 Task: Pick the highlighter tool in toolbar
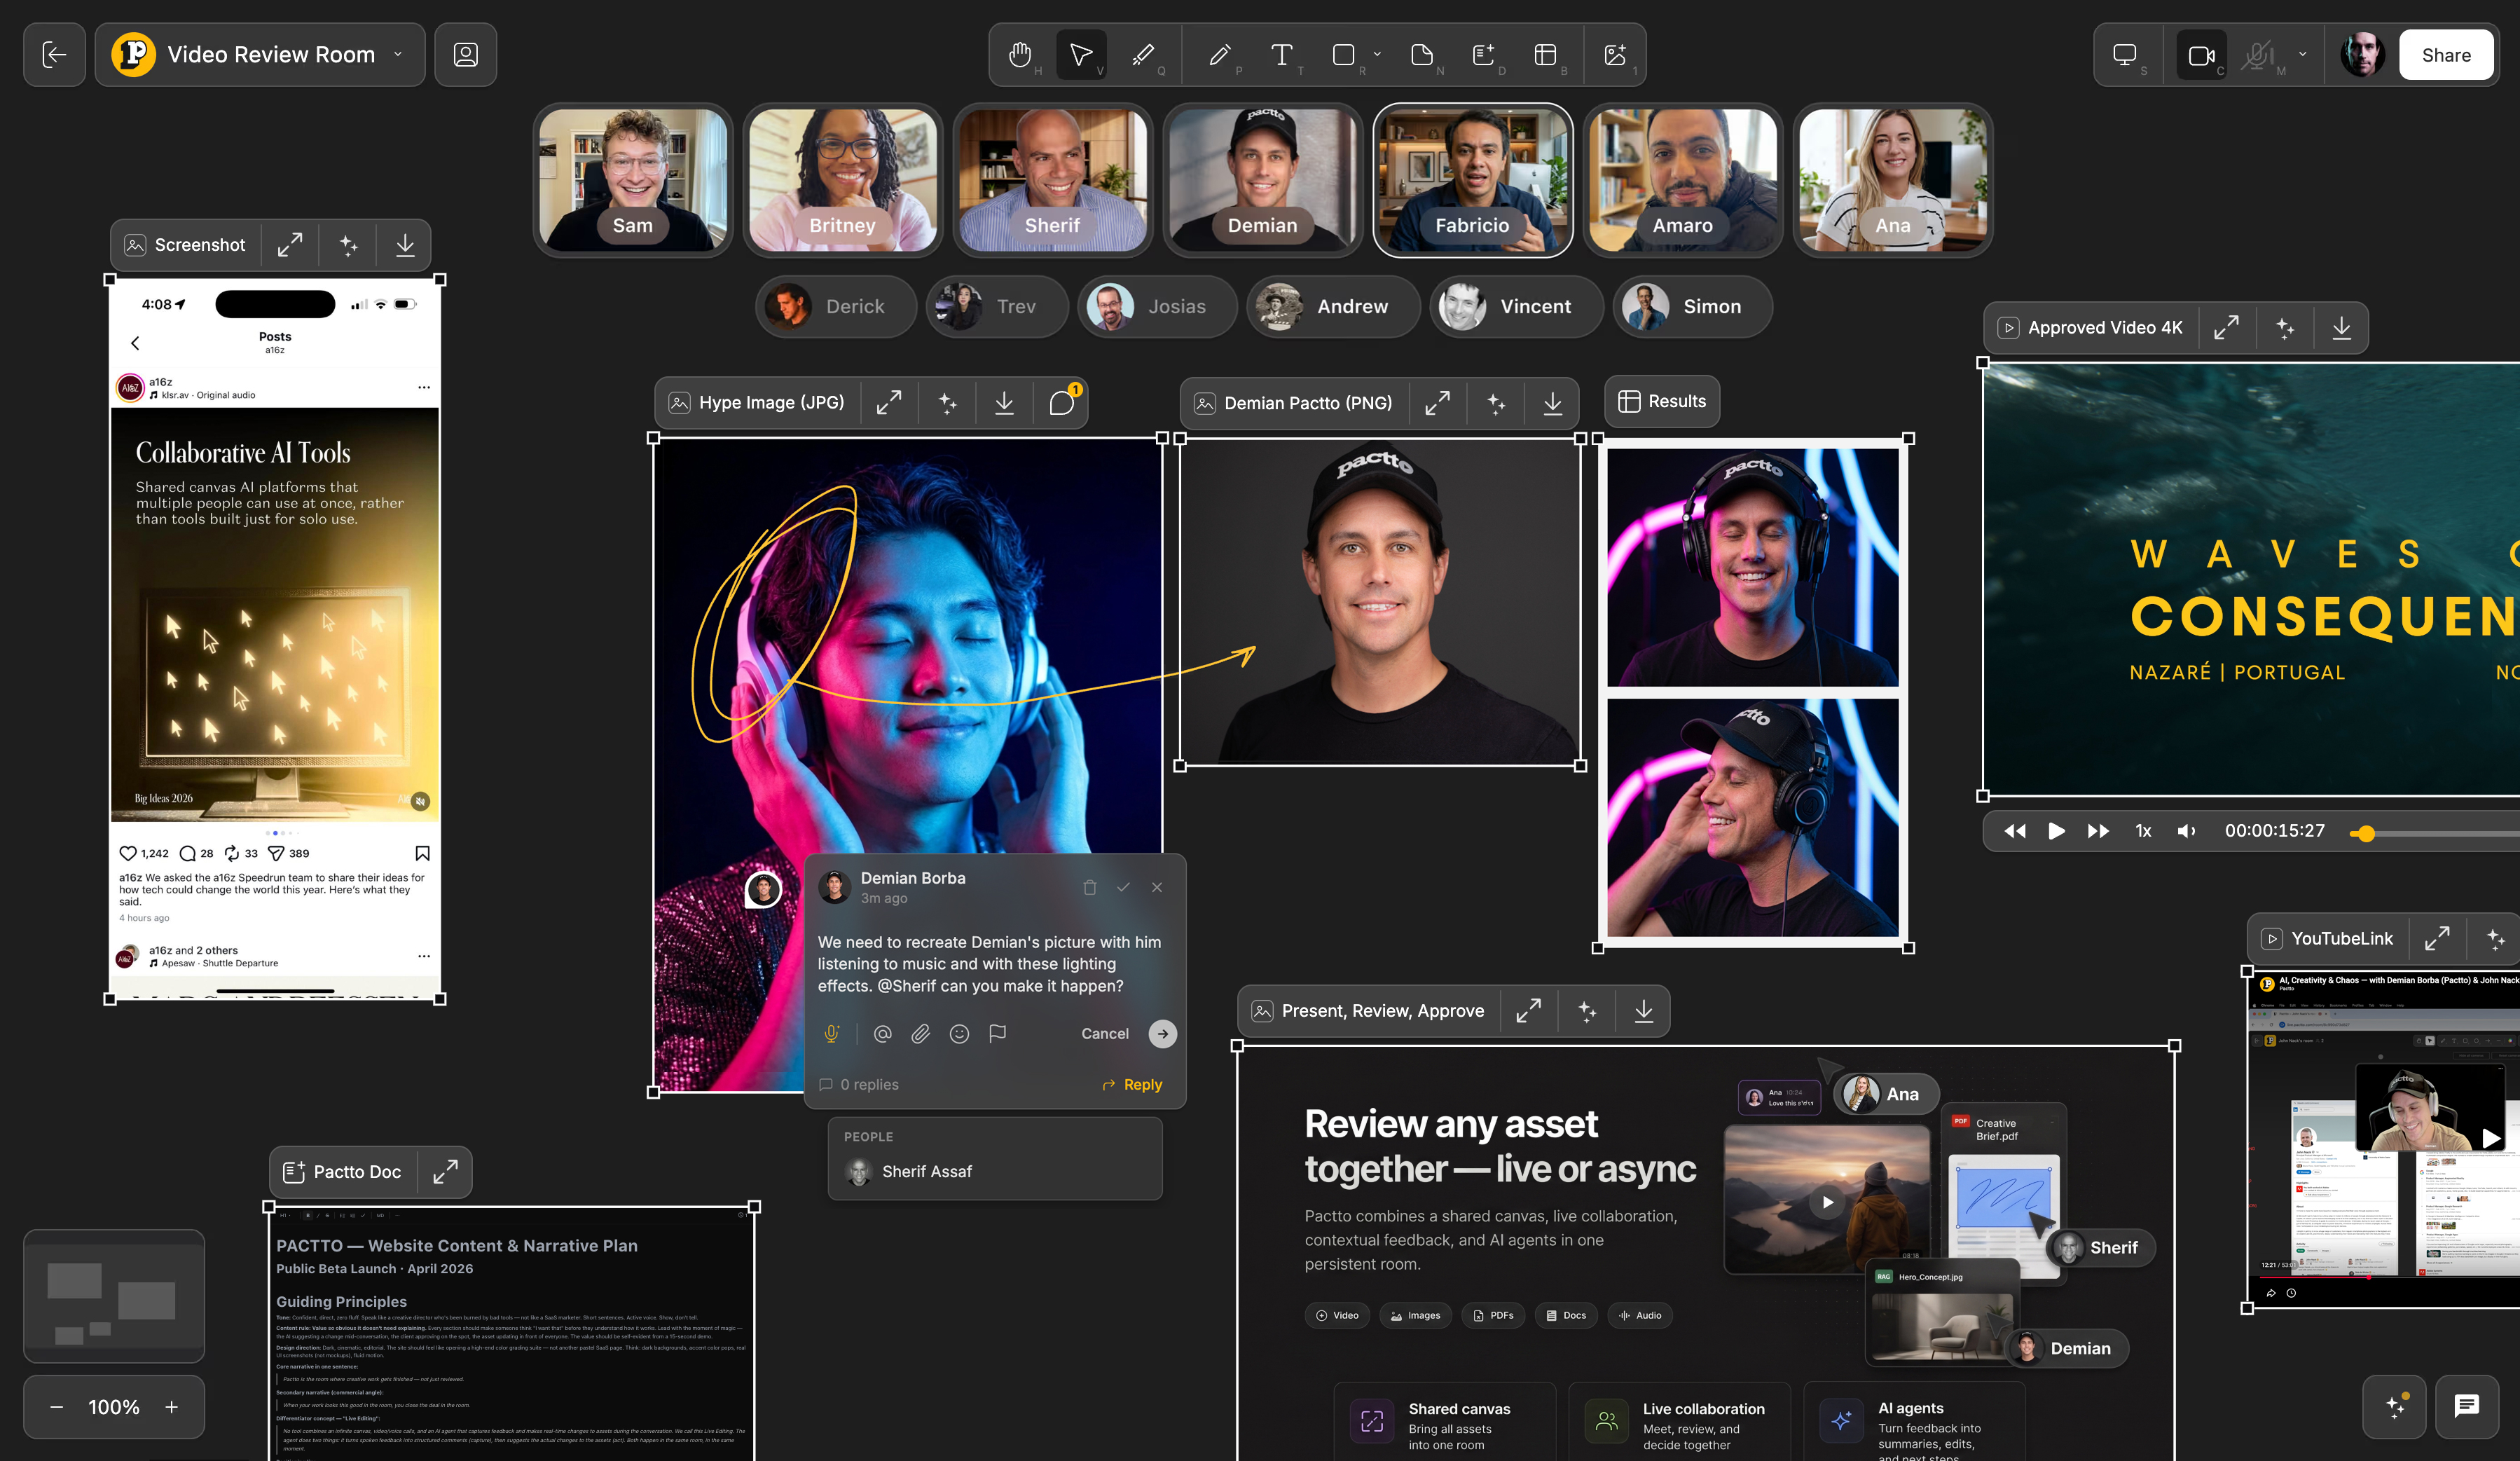coord(1142,55)
